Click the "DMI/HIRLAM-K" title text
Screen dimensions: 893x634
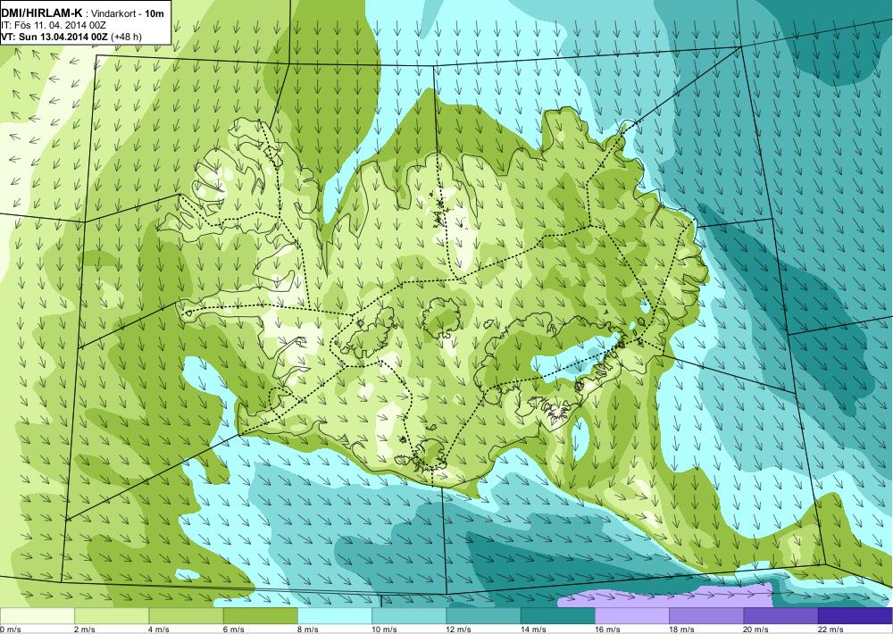click(42, 13)
